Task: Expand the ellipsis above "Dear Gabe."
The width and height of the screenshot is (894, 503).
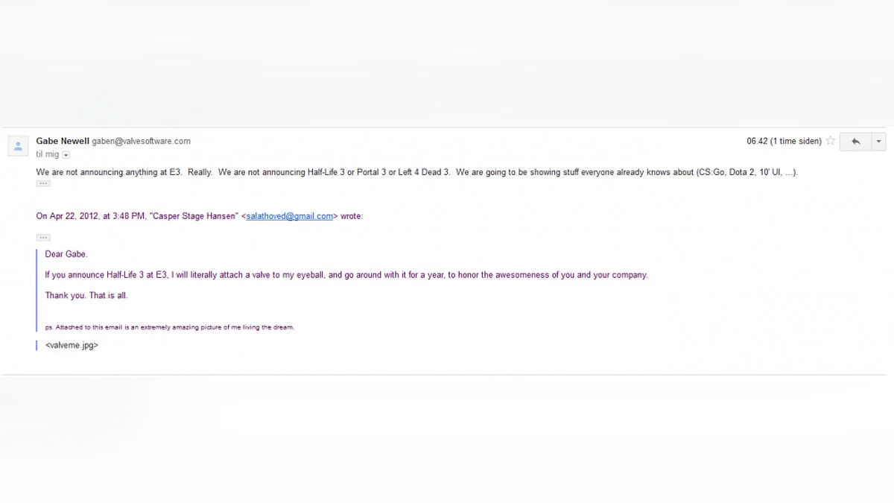Action: point(43,237)
